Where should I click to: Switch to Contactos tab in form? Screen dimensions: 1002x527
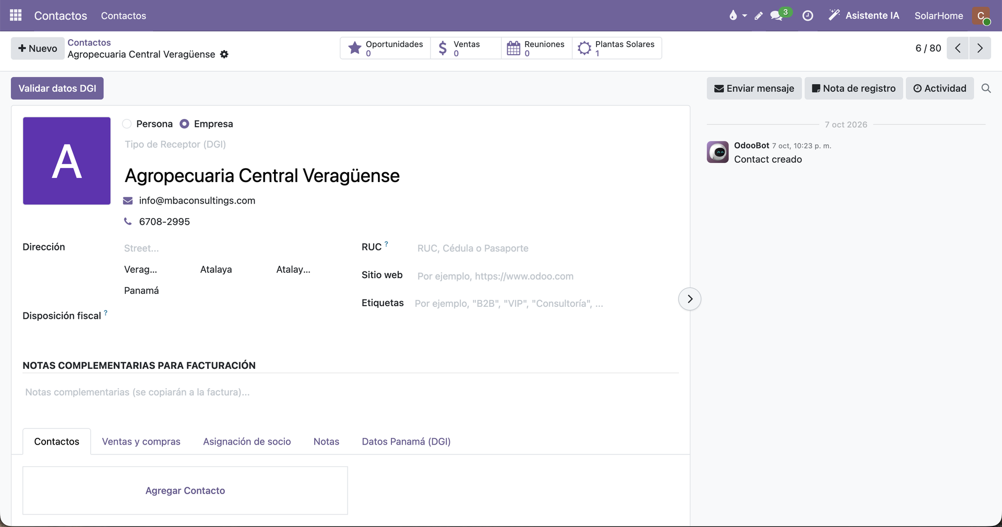pos(57,441)
